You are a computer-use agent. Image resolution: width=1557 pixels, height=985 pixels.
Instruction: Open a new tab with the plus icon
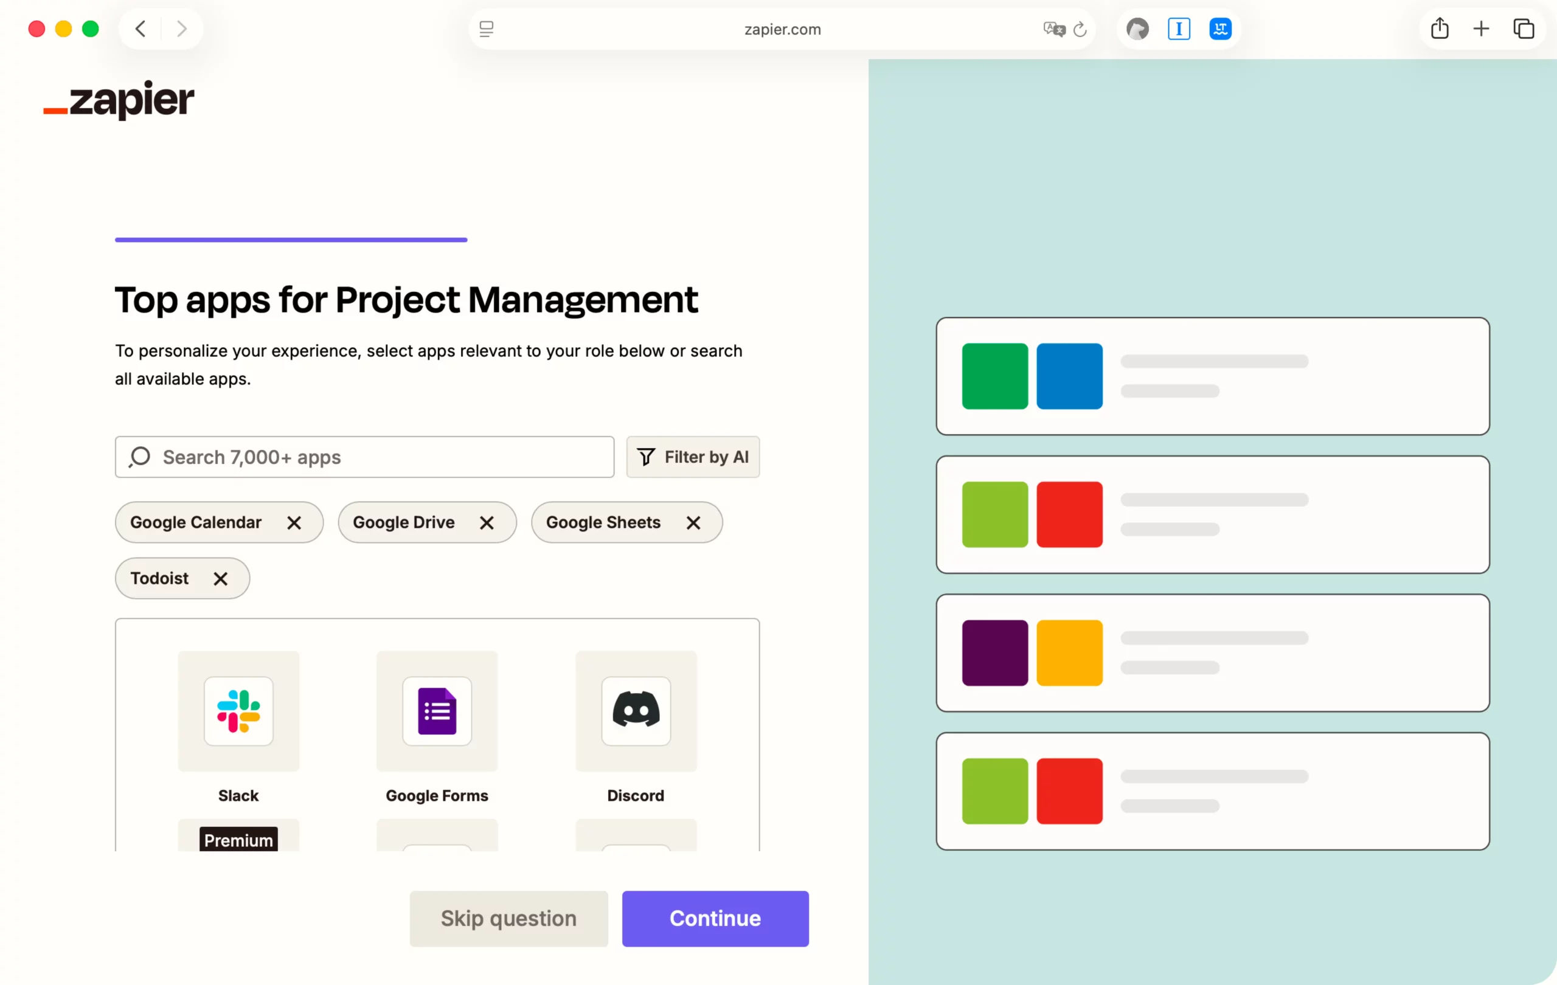(x=1482, y=29)
